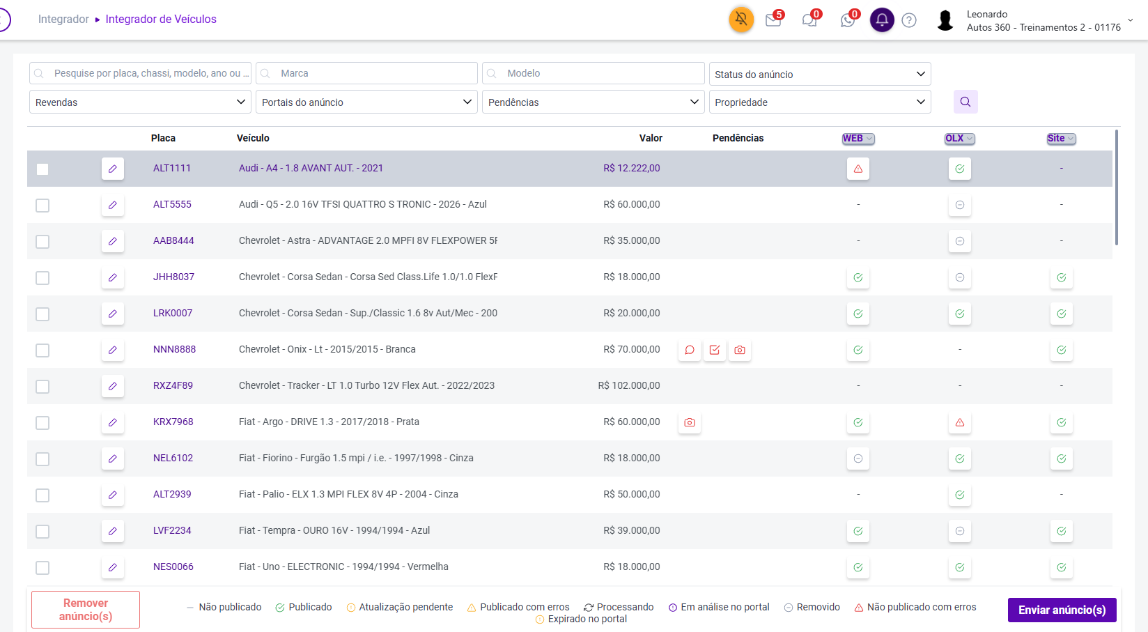Open the Revendas dropdown
Viewport: 1148px width, 632px height.
(x=140, y=102)
